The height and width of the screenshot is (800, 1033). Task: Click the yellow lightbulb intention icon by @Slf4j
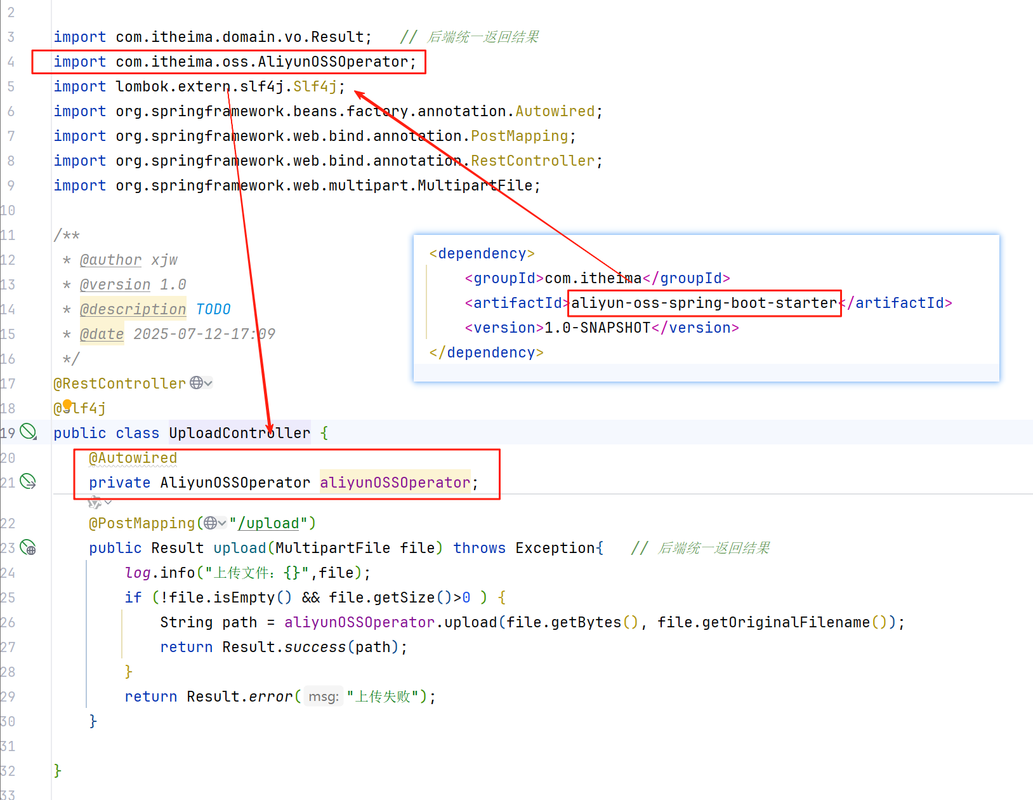point(67,404)
